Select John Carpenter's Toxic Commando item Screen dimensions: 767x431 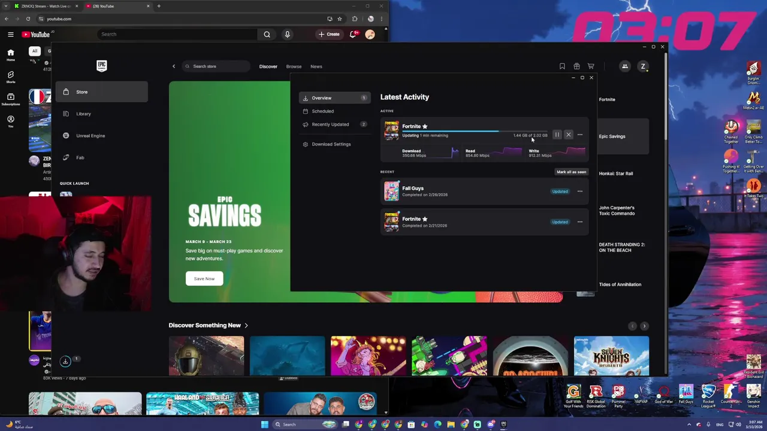pos(617,211)
